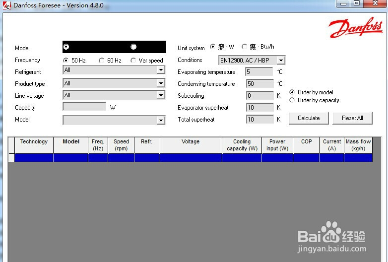Click the Reset All button

(x=352, y=118)
